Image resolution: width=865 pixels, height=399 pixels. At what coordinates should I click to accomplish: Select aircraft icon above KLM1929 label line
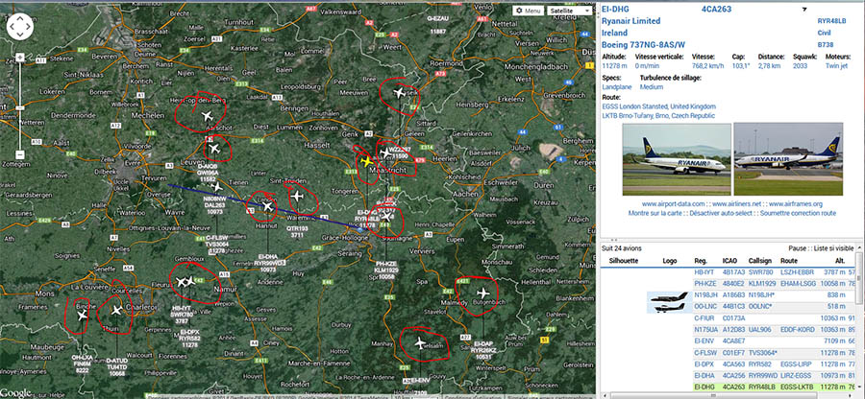386,217
